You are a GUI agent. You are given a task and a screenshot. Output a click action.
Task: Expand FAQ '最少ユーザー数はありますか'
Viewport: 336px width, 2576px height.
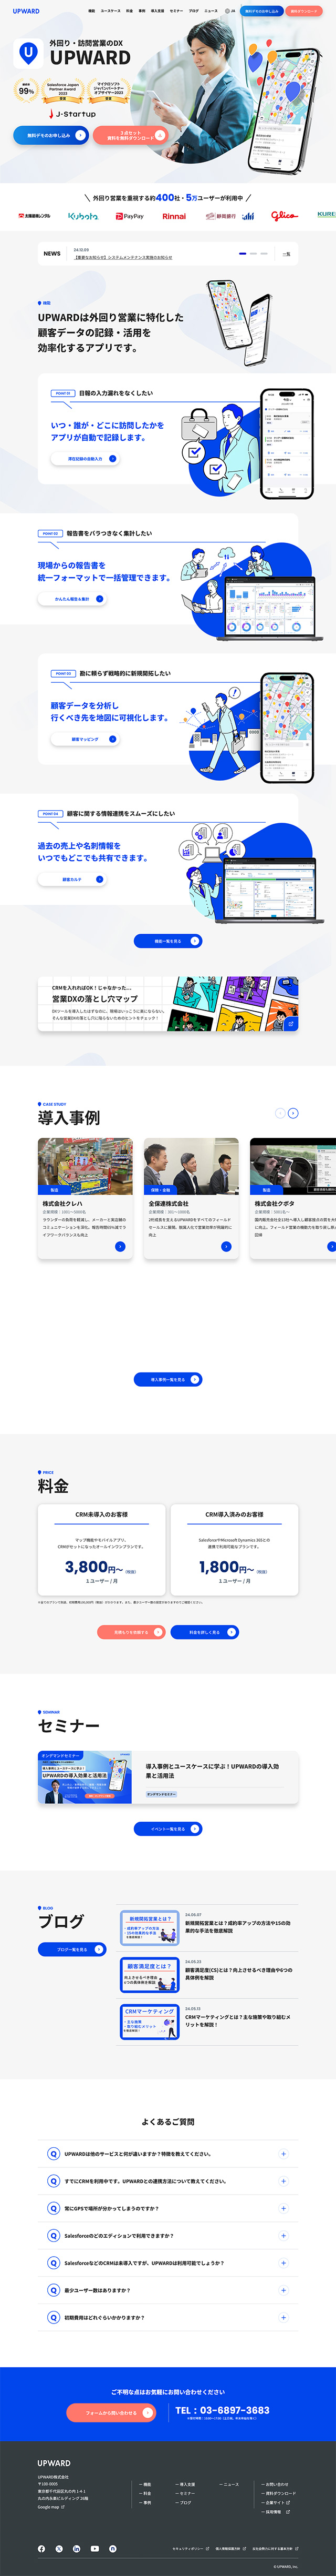pos(167,2290)
